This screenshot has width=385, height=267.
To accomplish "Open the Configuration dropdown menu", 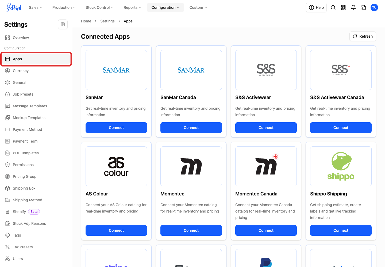I will tap(165, 7).
